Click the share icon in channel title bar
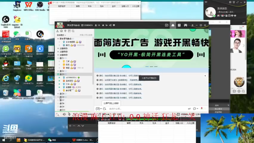The image size is (254, 143). (x=110, y=25)
